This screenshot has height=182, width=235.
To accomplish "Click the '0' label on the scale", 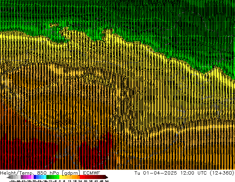I will click(60, 181).
